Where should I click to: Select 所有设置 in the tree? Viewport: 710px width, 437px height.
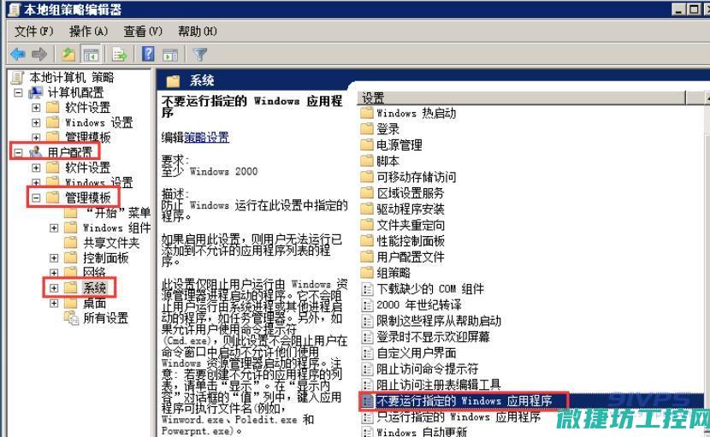tap(105, 318)
